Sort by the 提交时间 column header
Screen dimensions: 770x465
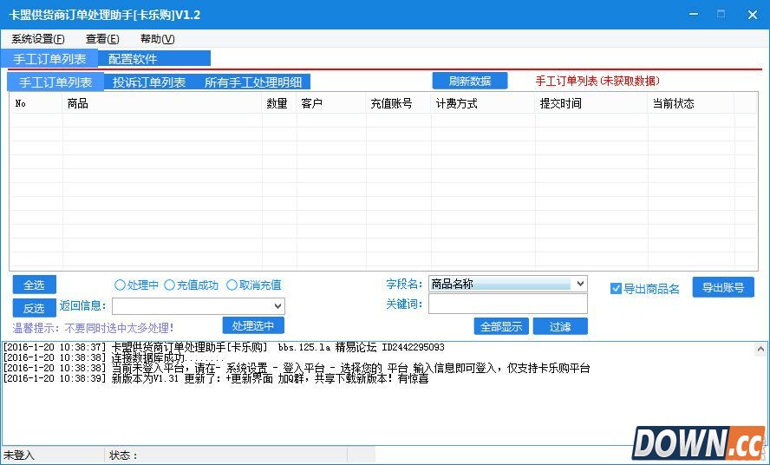click(591, 103)
